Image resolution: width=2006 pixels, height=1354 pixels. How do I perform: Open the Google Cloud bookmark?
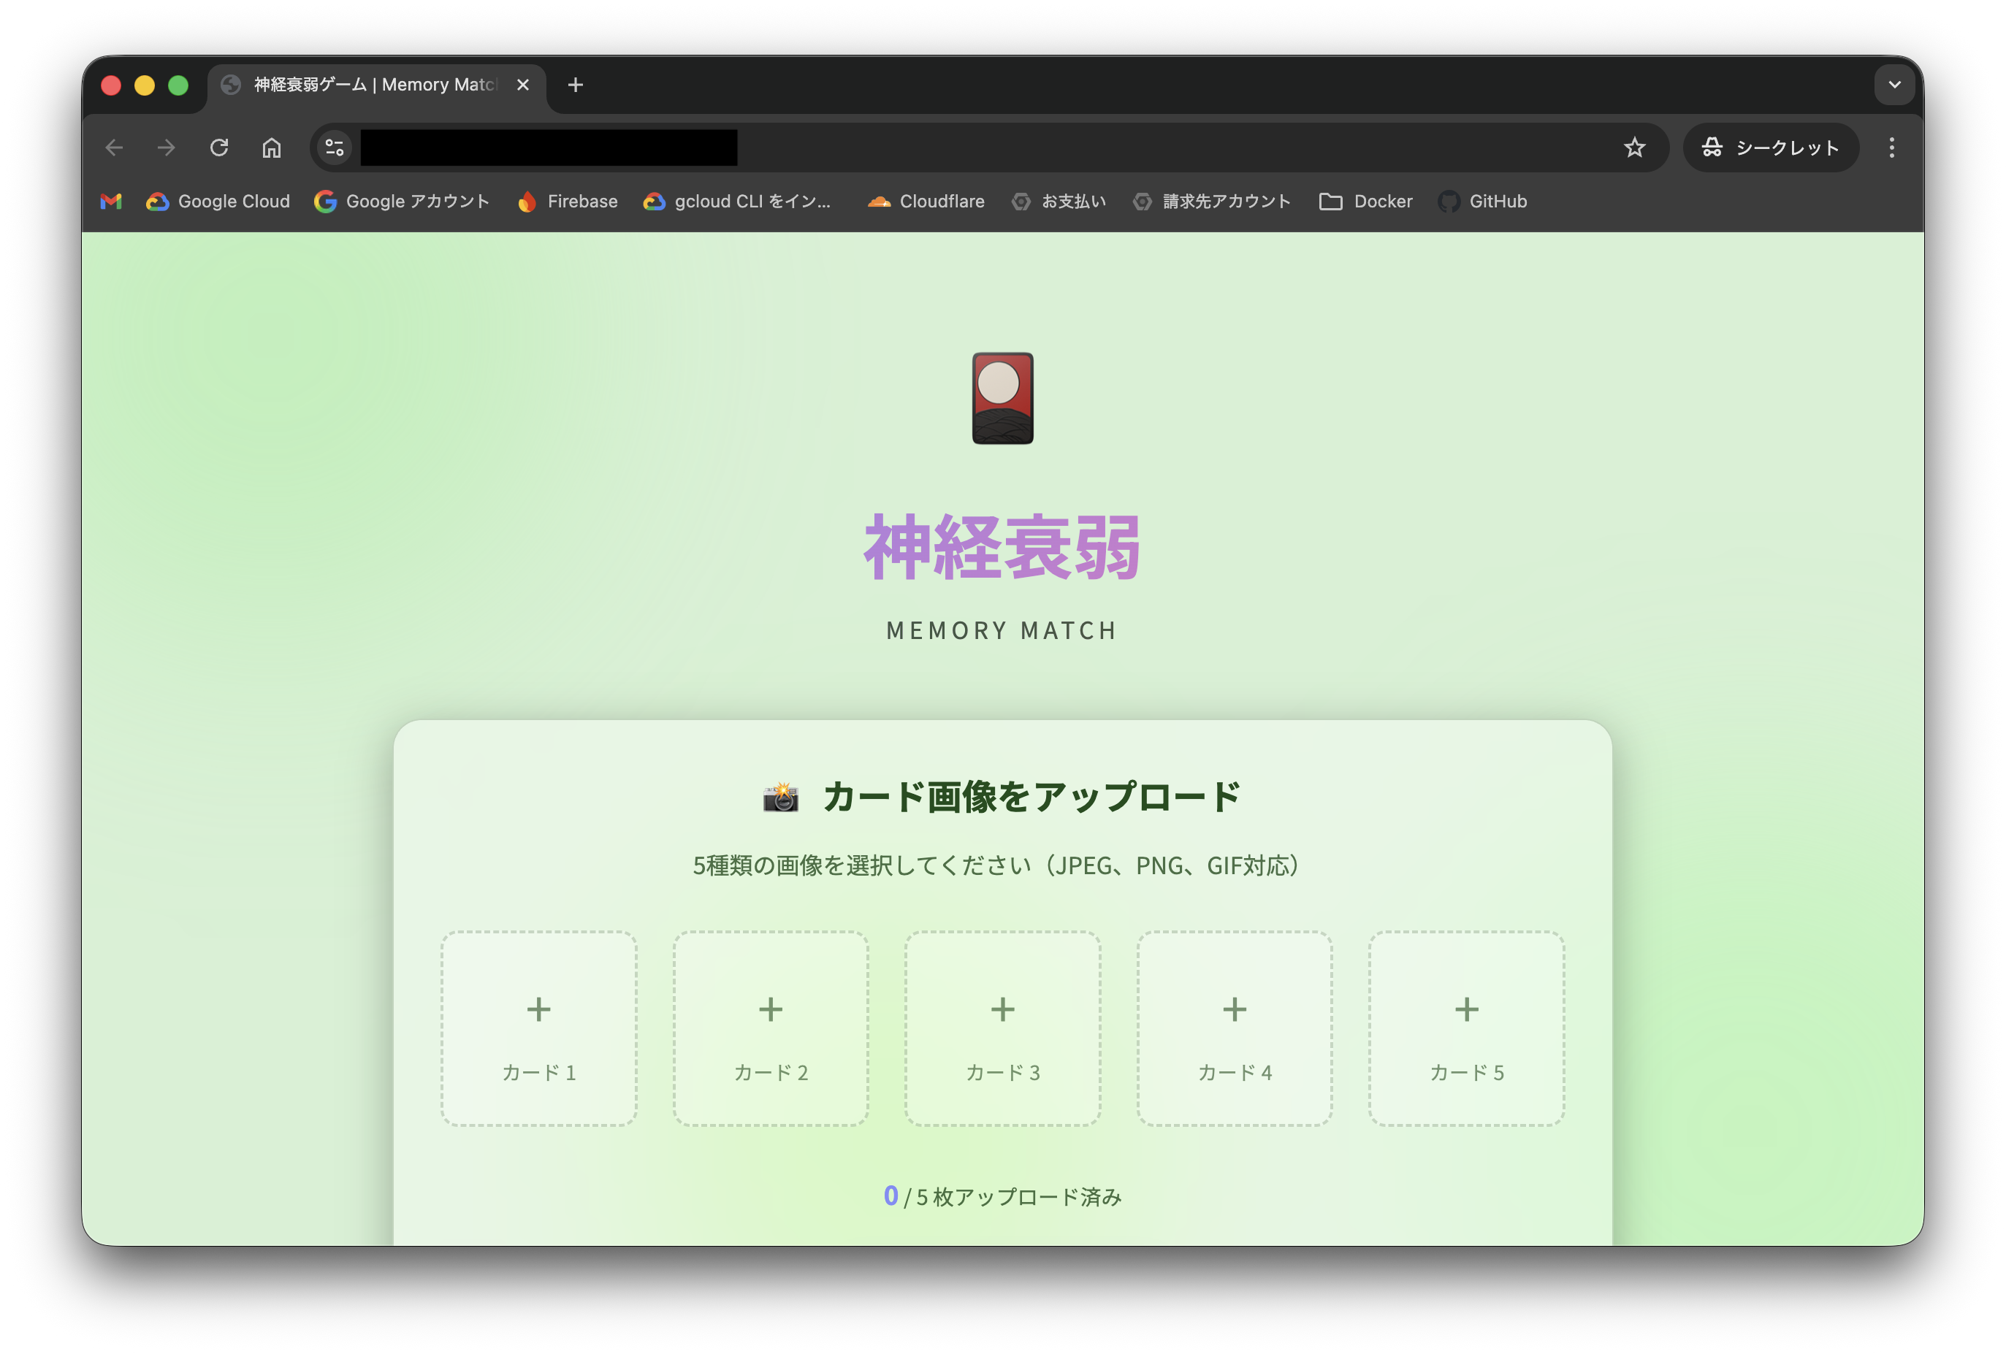[218, 201]
